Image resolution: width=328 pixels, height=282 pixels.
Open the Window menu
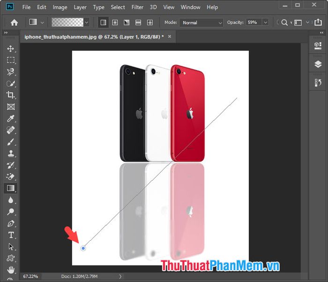click(x=190, y=7)
